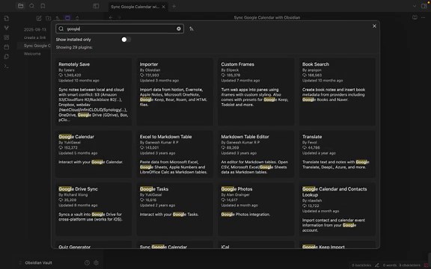Open Google Keep Import plugin card
The image size is (431, 269).
point(337,245)
